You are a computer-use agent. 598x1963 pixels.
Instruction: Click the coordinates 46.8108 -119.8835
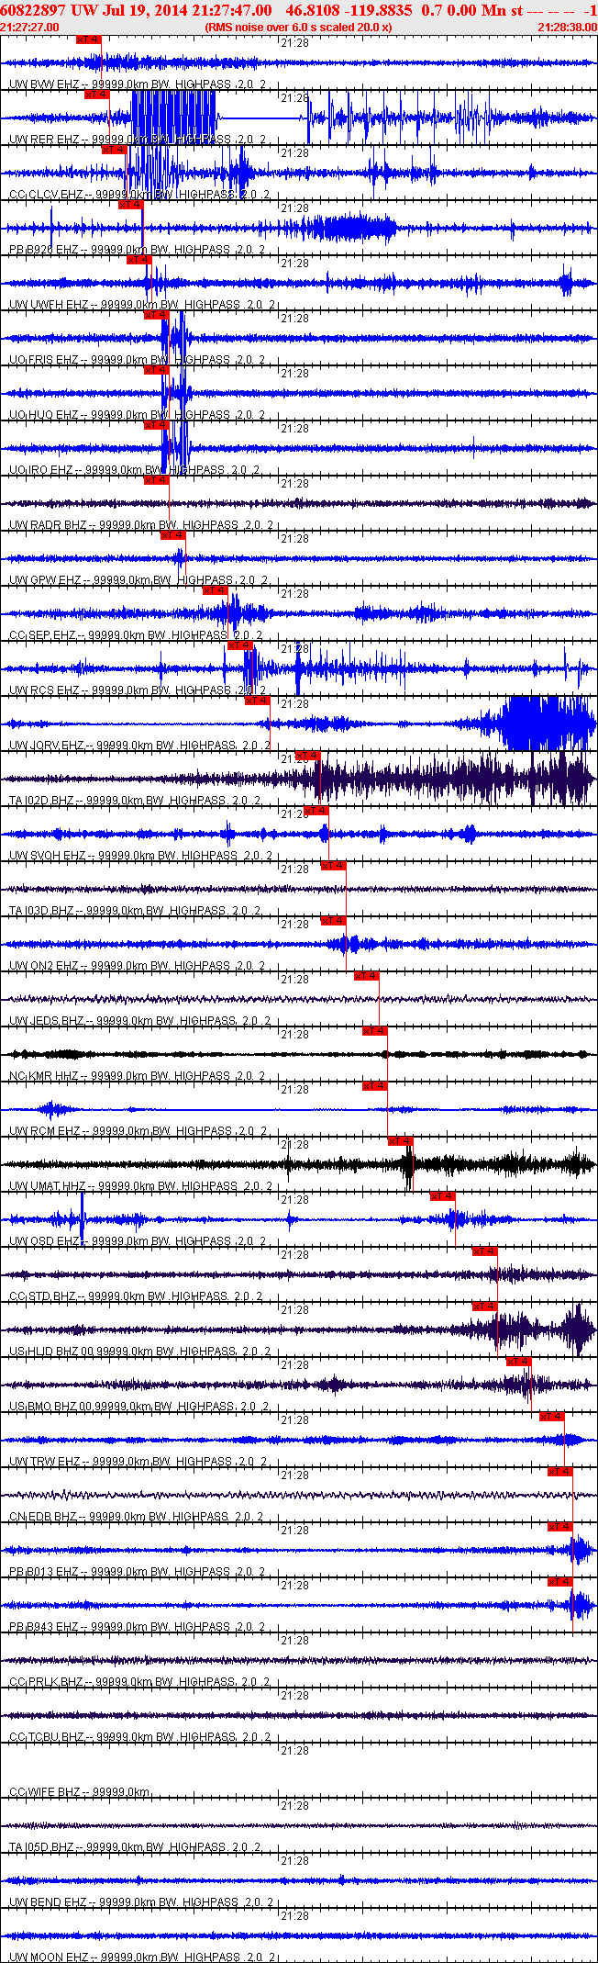coord(349,9)
